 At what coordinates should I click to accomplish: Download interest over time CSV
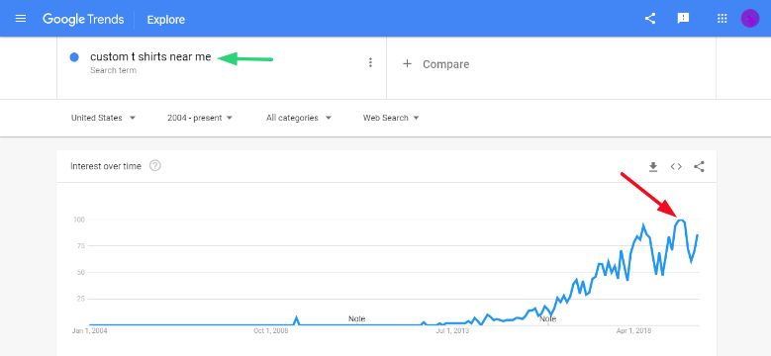click(x=653, y=167)
